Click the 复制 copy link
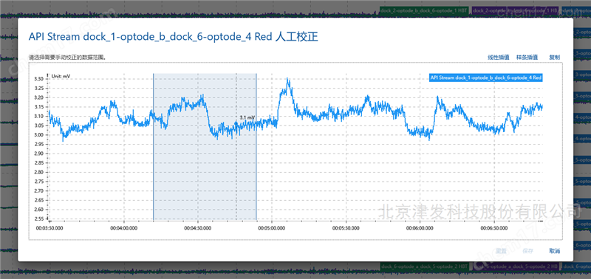 (x=555, y=58)
